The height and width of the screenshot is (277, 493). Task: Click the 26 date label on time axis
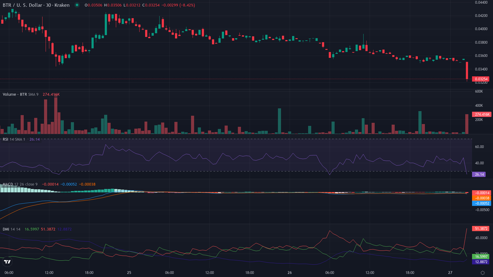click(x=289, y=272)
